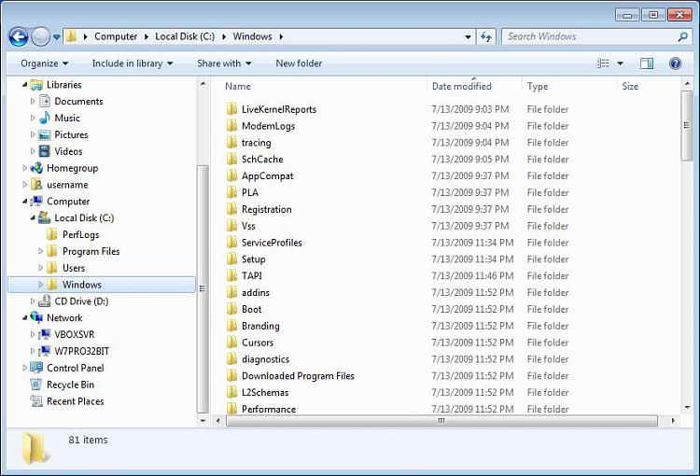Open the recent pages dropdown arrow
The width and height of the screenshot is (700, 476).
tap(57, 37)
